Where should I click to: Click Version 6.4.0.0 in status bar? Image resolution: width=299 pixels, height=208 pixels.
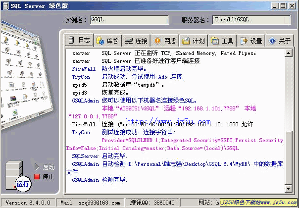click(x=28, y=203)
